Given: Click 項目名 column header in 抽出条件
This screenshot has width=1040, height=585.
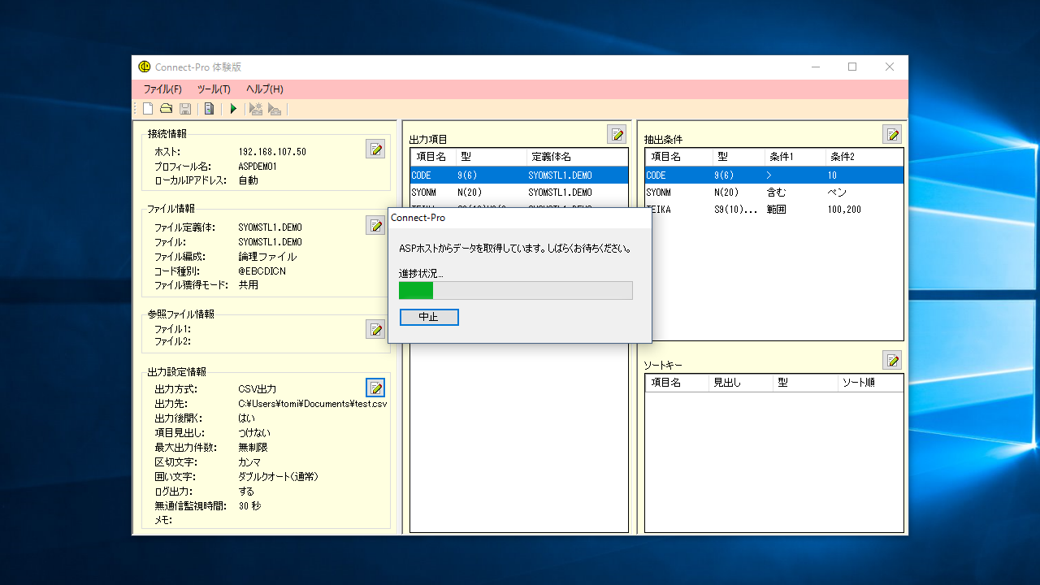Looking at the screenshot, I should [678, 157].
